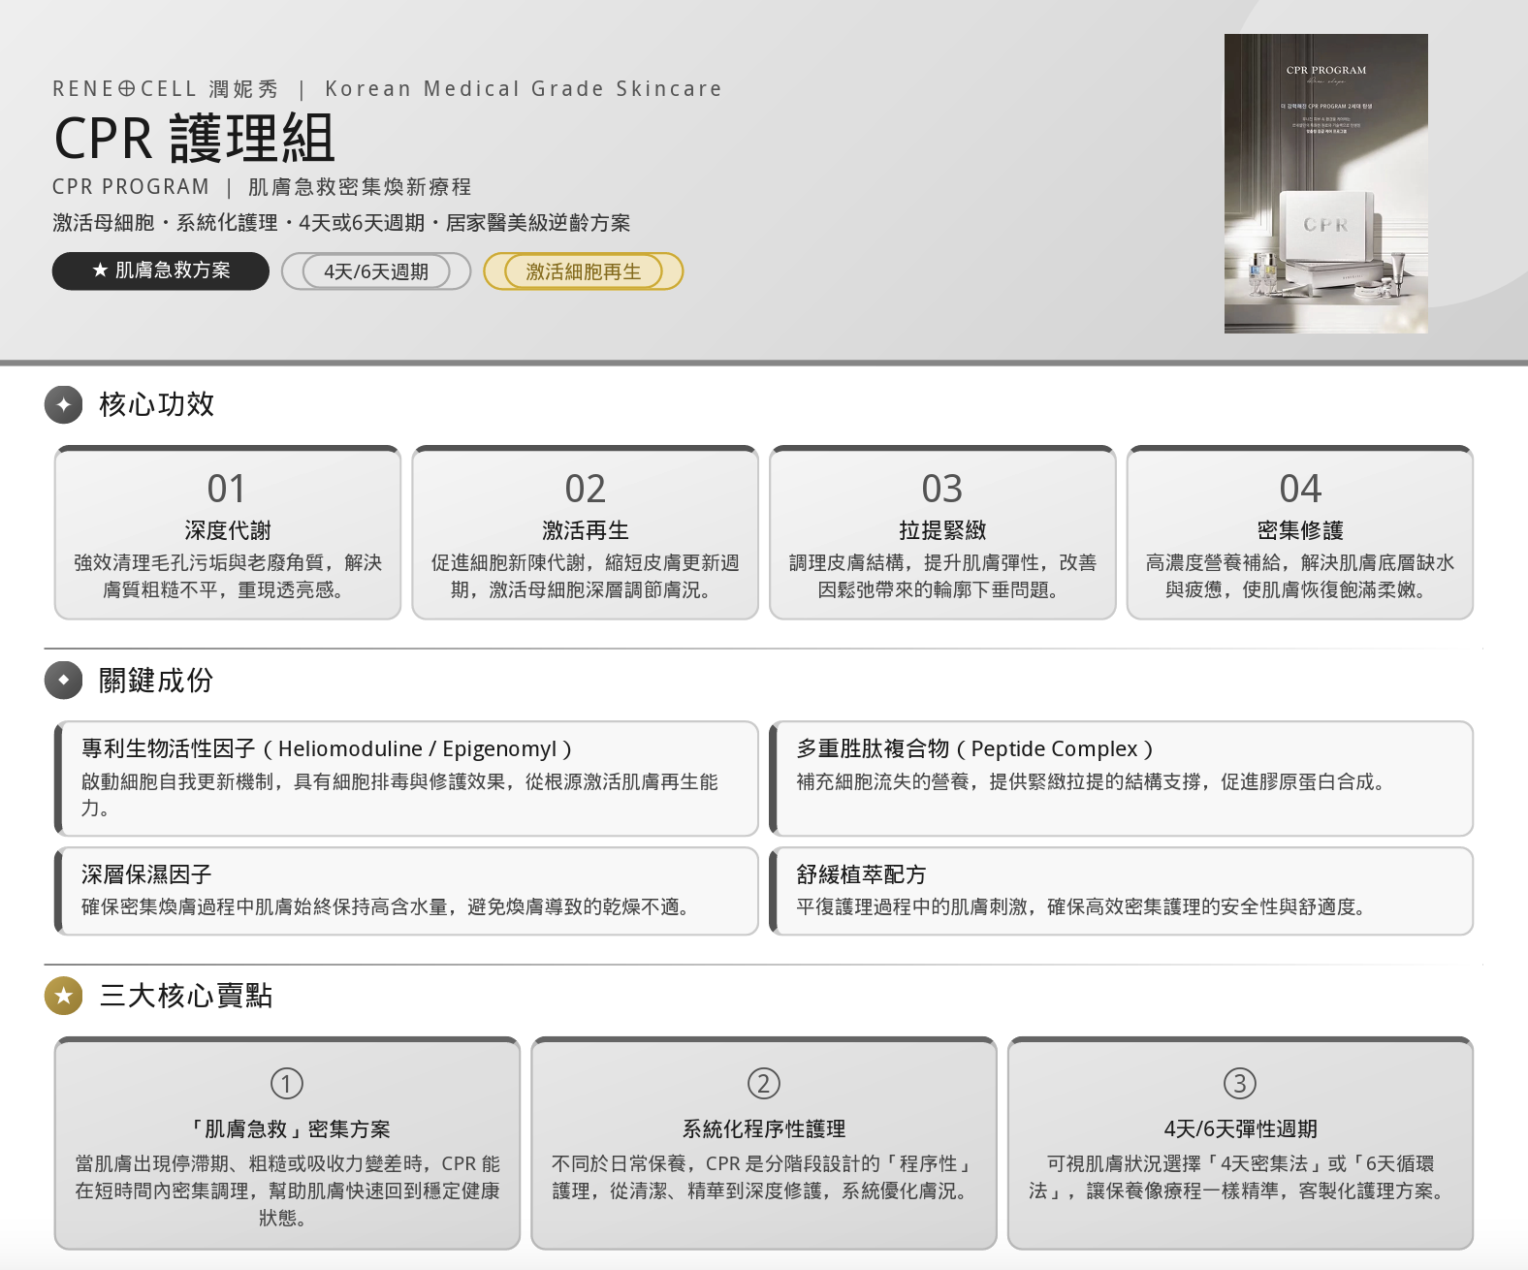Select the 01 深度代謝 card

228,532
